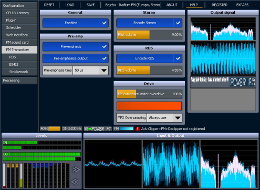The width and height of the screenshot is (260, 190).
Task: Expand the MPX Oversampling dropdown
Action: 164,118
